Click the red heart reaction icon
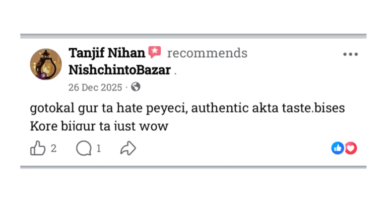 point(351,148)
